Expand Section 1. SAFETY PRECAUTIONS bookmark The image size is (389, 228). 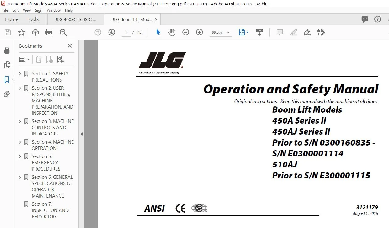(x=20, y=74)
